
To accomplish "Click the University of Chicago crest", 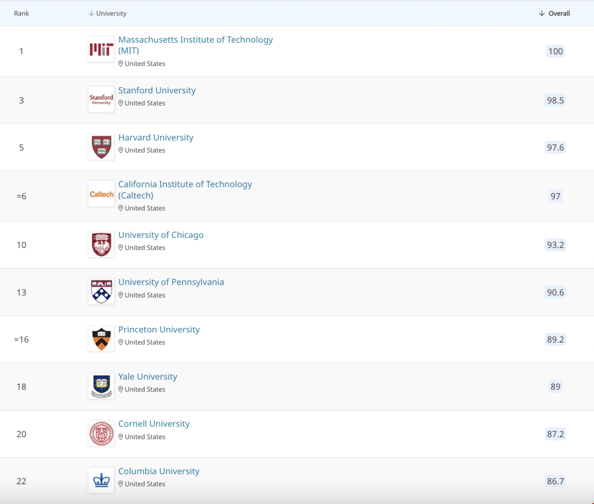I will tap(101, 245).
